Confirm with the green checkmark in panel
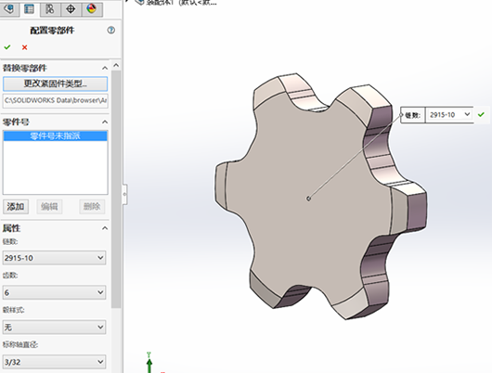492x373 pixels. click(x=7, y=47)
